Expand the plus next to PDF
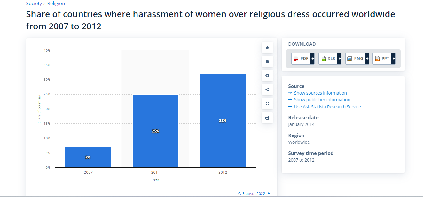The width and height of the screenshot is (423, 197). pyautogui.click(x=312, y=59)
